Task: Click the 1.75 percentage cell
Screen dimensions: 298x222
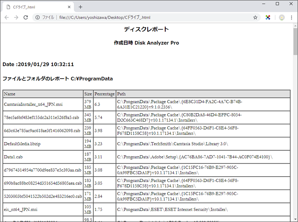Action: [105, 210]
